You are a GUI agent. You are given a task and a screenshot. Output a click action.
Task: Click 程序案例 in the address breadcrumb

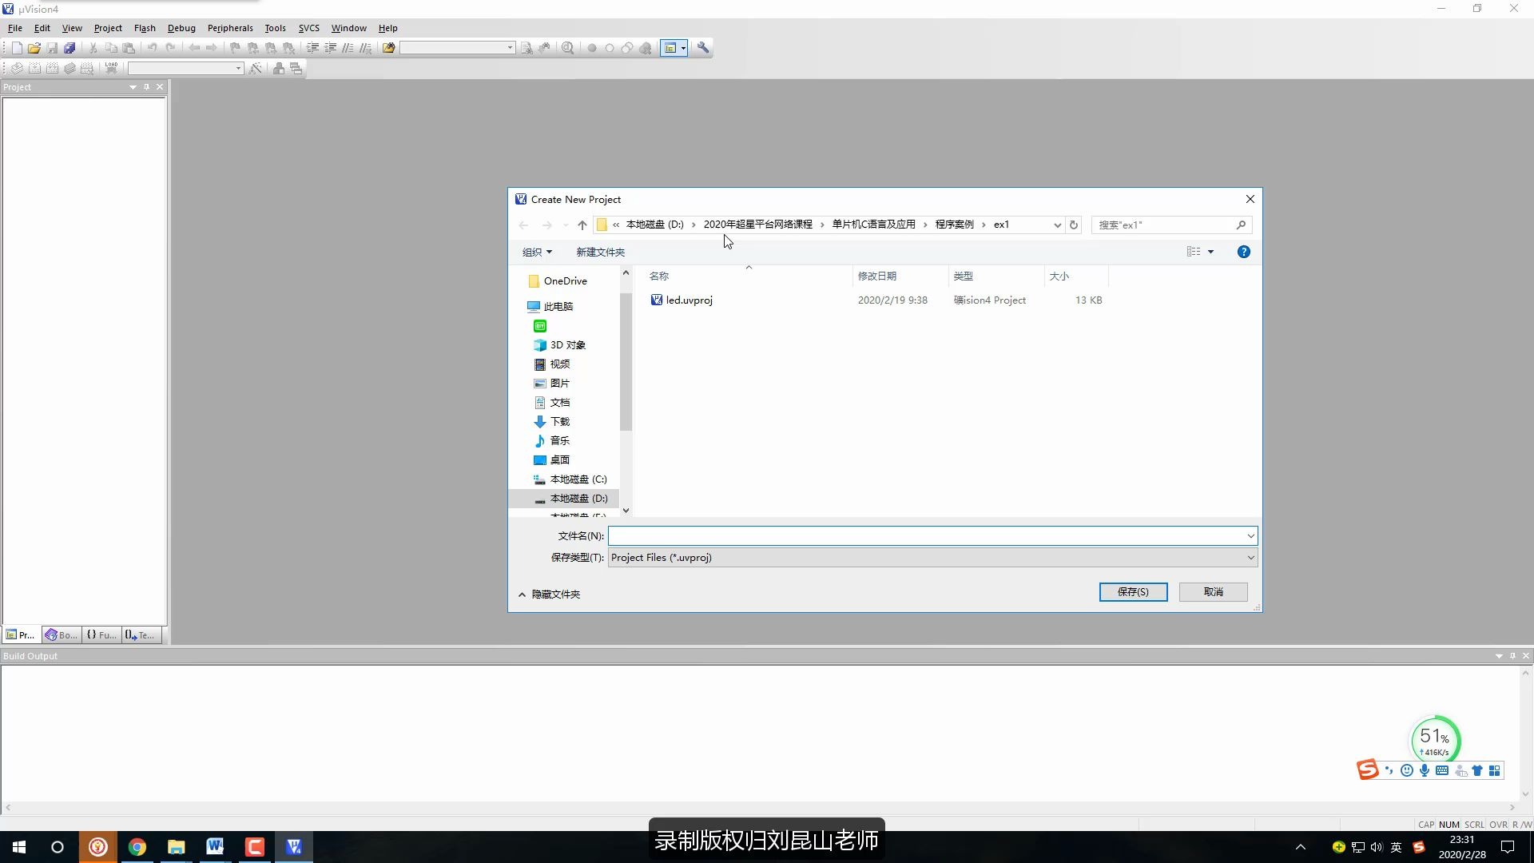click(x=954, y=225)
